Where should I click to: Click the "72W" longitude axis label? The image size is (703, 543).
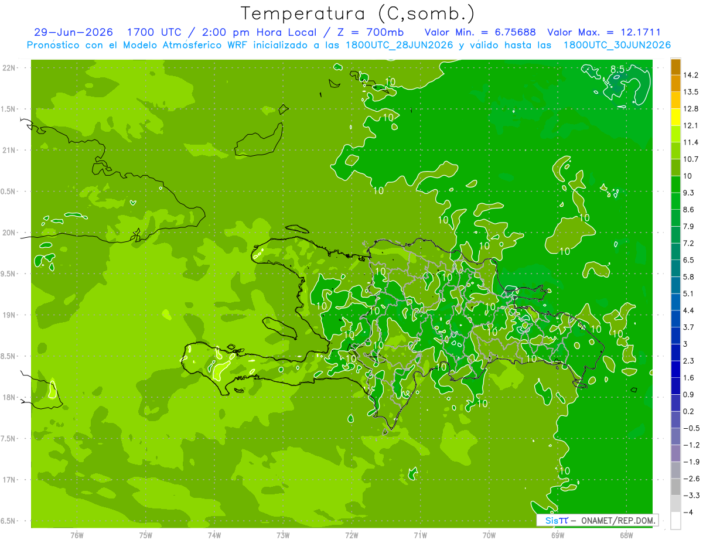351,534
